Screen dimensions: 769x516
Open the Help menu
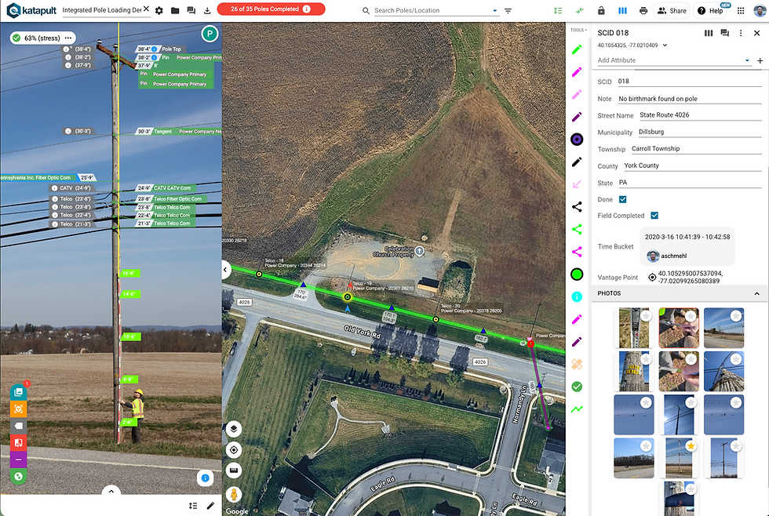pos(711,10)
